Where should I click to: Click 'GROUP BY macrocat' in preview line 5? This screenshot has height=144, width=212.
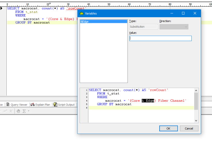(114, 104)
